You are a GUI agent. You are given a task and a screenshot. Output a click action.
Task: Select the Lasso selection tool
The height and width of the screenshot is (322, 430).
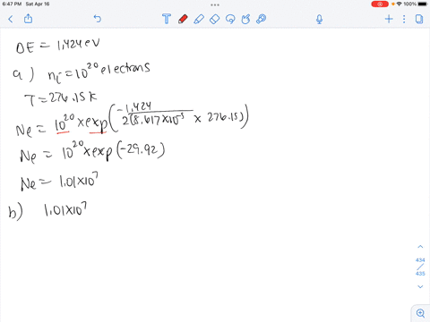(x=230, y=19)
